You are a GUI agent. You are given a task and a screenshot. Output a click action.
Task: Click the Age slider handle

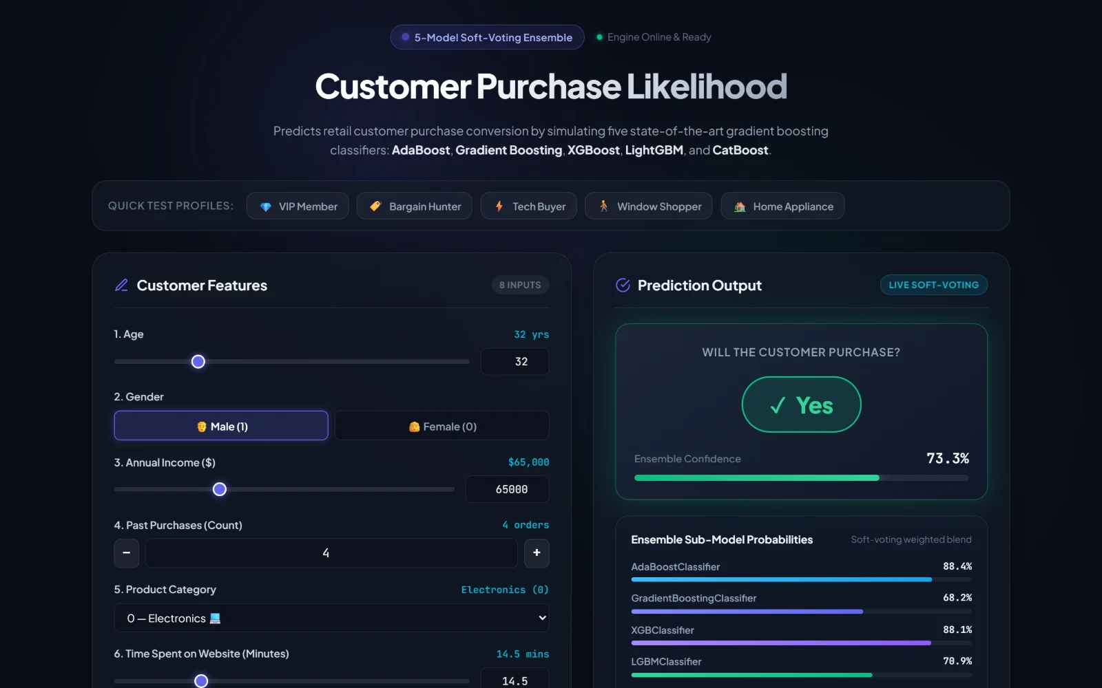click(198, 361)
